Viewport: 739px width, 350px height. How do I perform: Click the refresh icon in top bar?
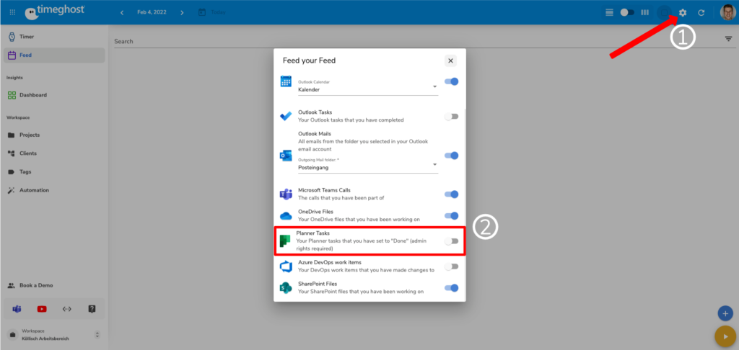coord(701,13)
